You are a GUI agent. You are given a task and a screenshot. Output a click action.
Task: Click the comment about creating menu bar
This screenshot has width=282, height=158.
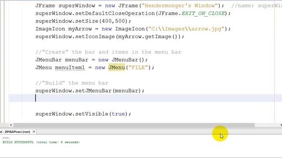[x=108, y=52]
